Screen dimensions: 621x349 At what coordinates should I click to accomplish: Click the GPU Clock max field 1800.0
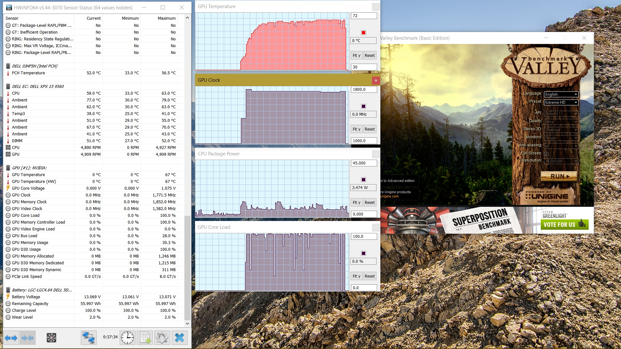click(364, 90)
